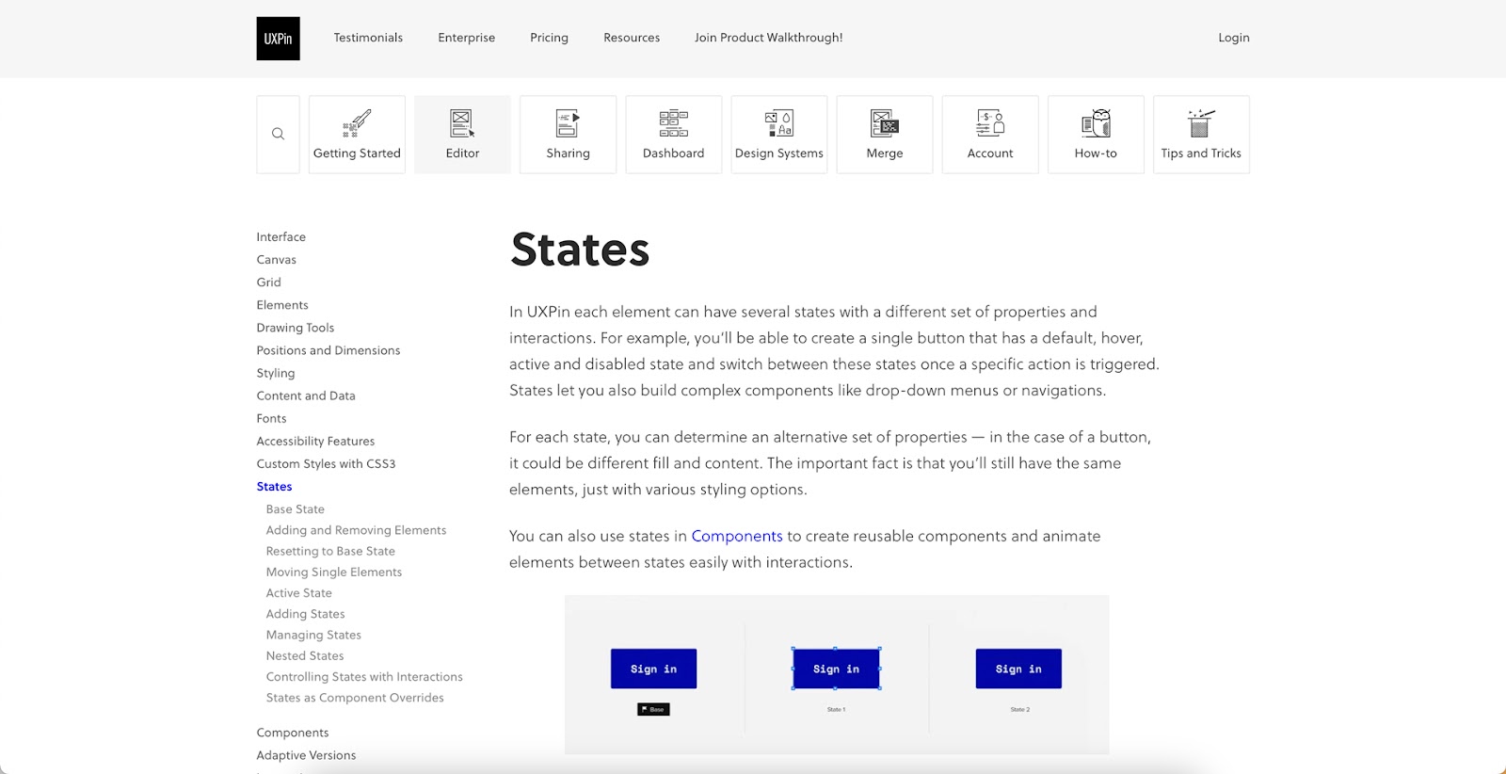Open Interface in the sidebar

pos(281,237)
